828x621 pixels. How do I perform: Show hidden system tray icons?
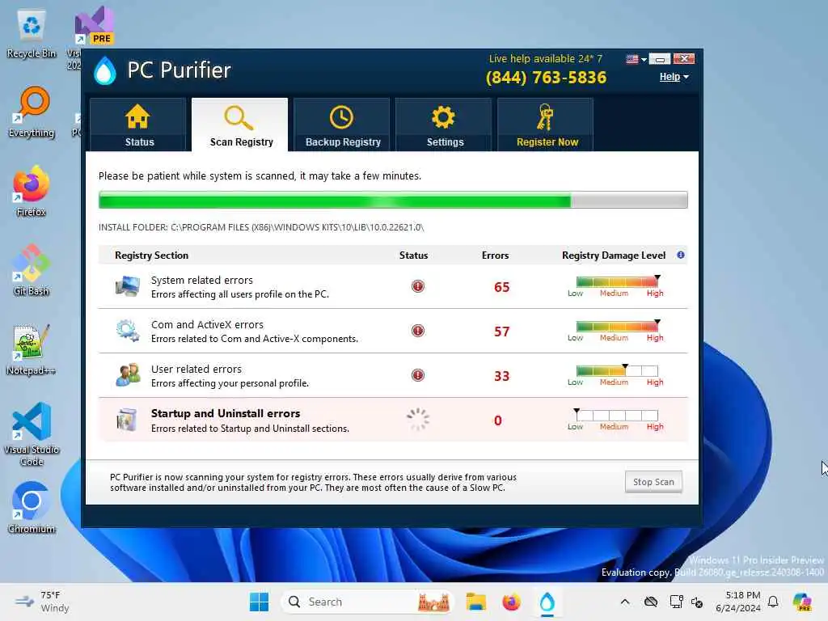pyautogui.click(x=625, y=602)
